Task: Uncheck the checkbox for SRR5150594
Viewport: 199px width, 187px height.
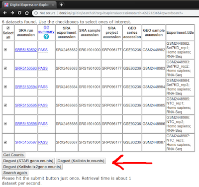Action: coord(5,87)
